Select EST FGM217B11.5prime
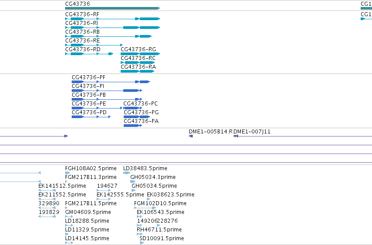 (66, 208)
